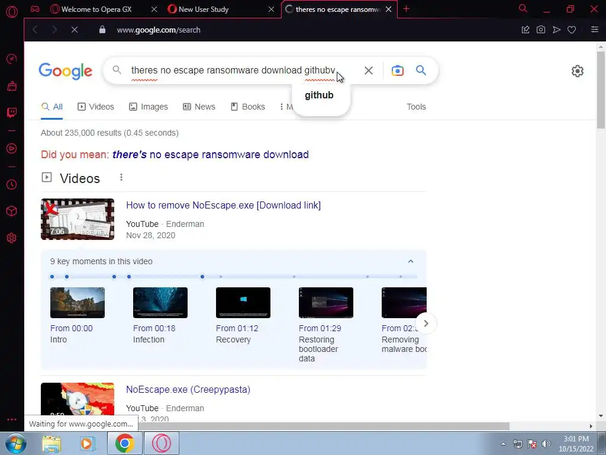Open Action Center flag in system tray

(x=532, y=444)
